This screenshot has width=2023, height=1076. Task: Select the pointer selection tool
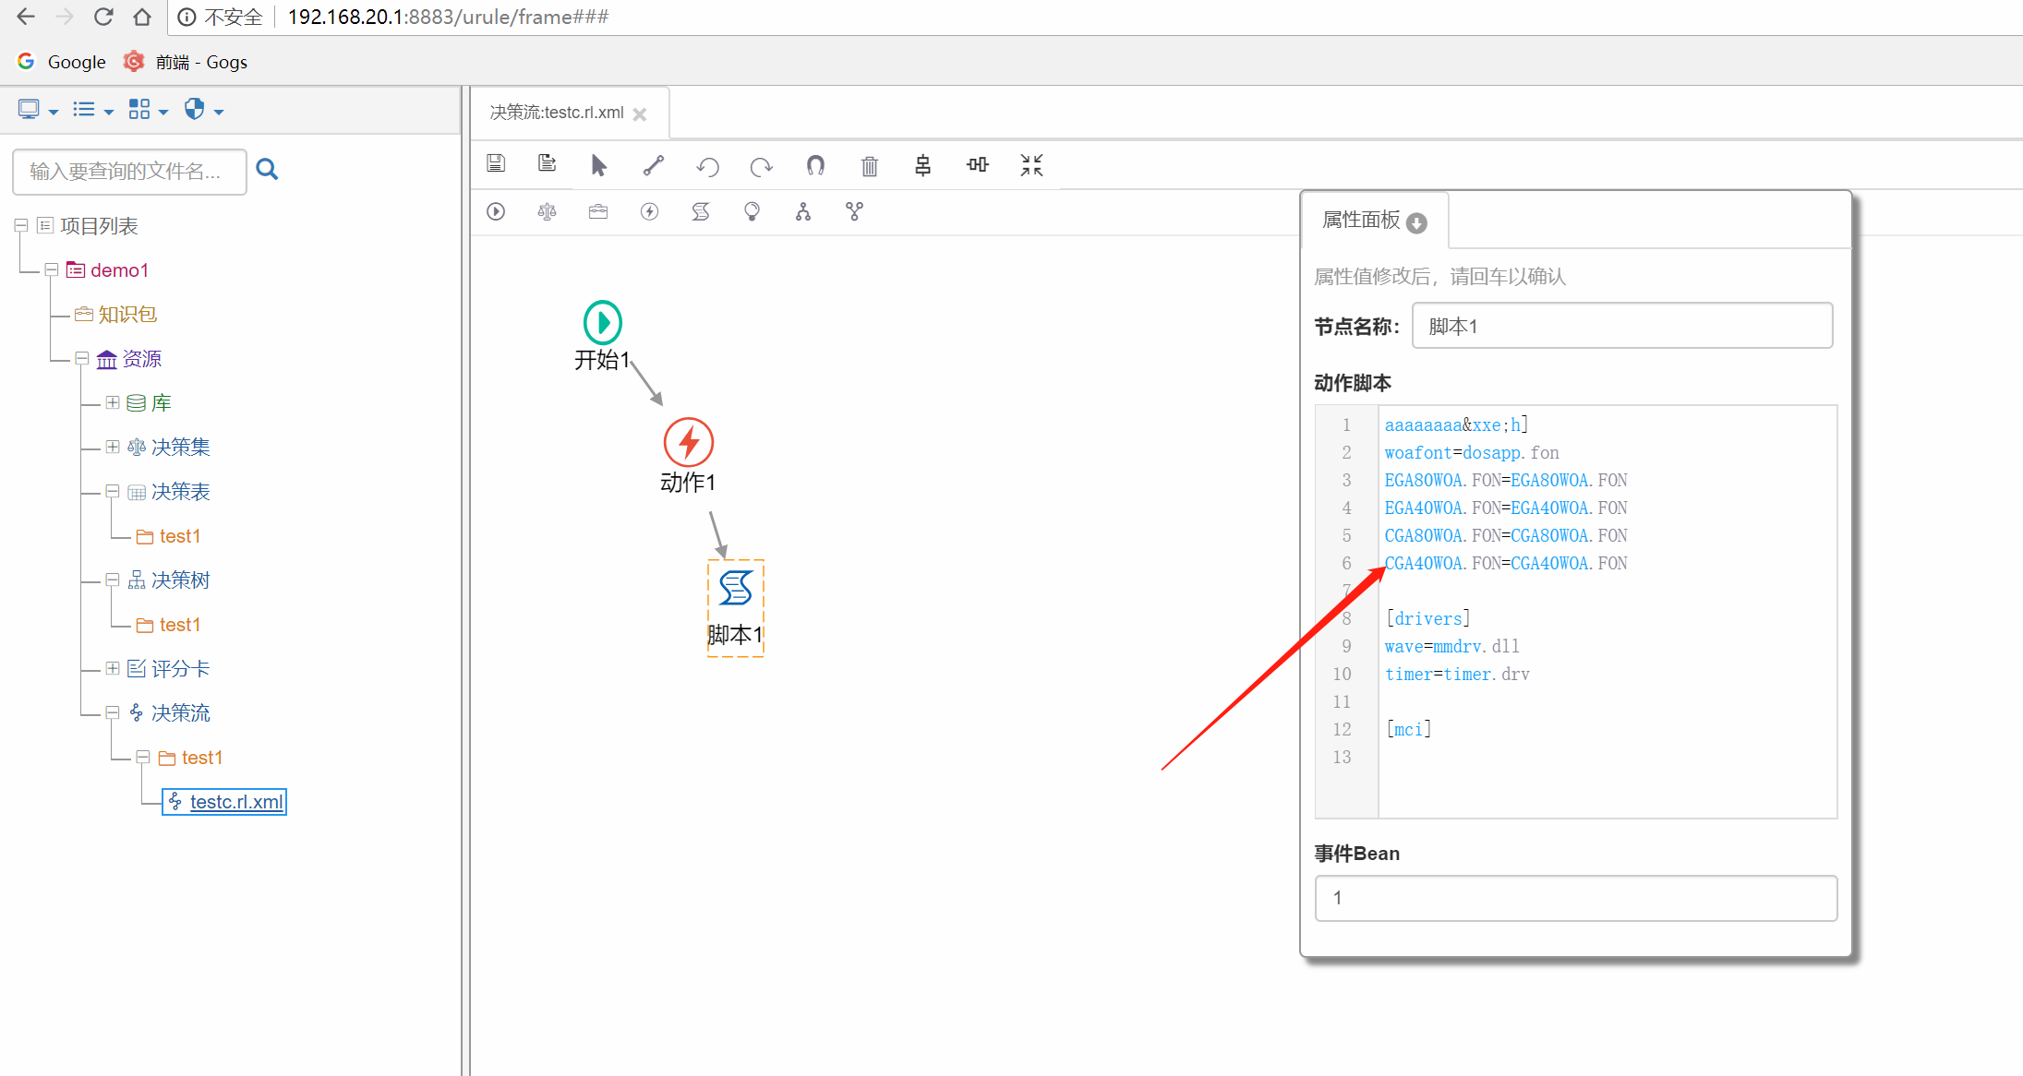pos(598,165)
